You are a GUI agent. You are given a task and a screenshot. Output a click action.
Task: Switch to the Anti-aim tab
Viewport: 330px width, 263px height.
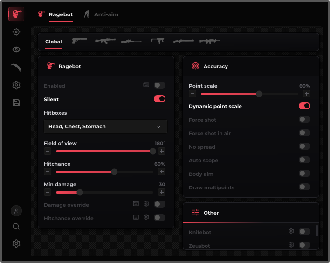point(101,14)
